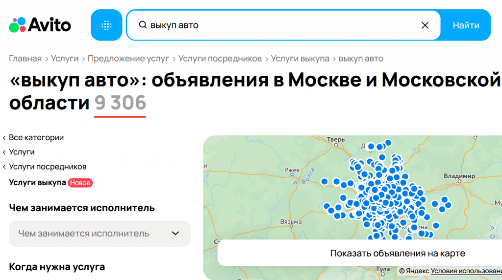Open Услуги выкупа breadcrumb

pyautogui.click(x=300, y=59)
